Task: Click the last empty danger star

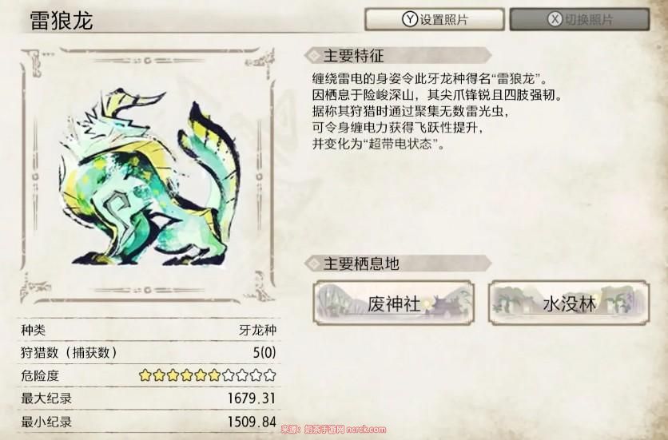Action: point(269,375)
